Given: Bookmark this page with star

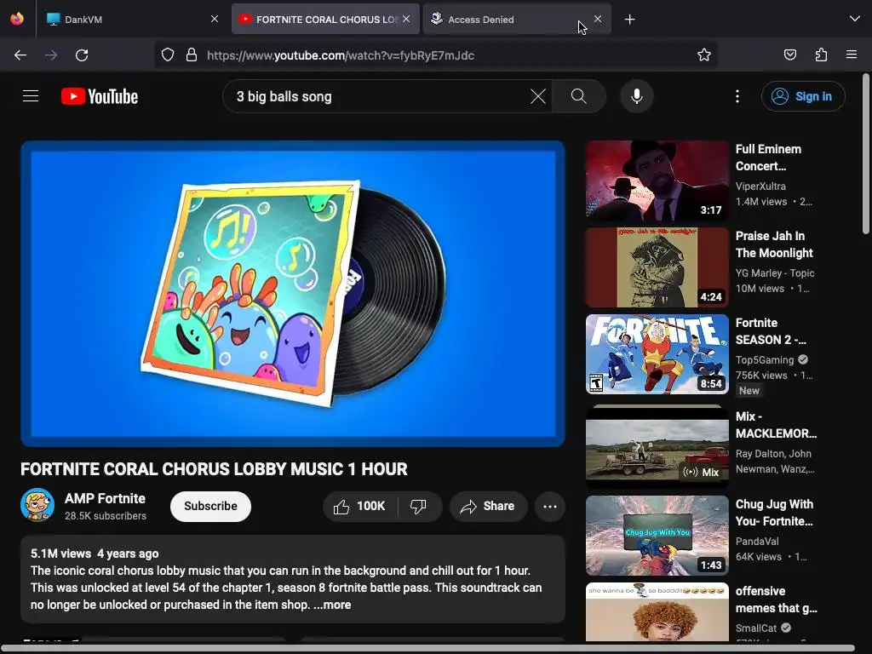Looking at the screenshot, I should (x=704, y=55).
